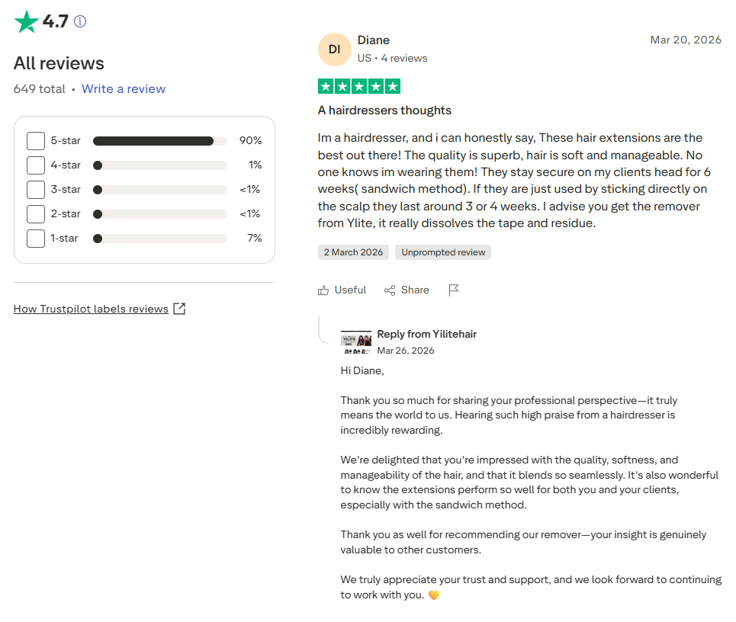Tick the 2-star filter checkbox
Viewport: 736px width, 622px height.
(36, 214)
